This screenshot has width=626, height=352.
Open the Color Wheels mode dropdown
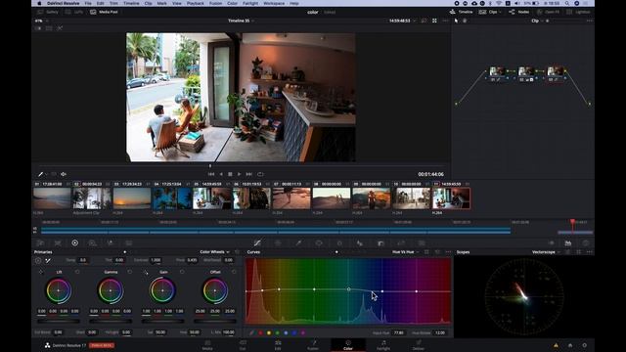[x=215, y=252]
